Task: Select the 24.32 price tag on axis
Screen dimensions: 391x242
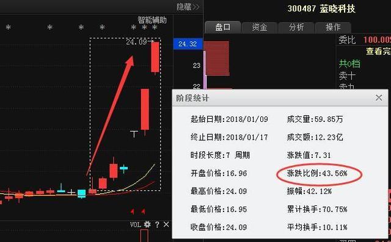Action: coord(188,44)
